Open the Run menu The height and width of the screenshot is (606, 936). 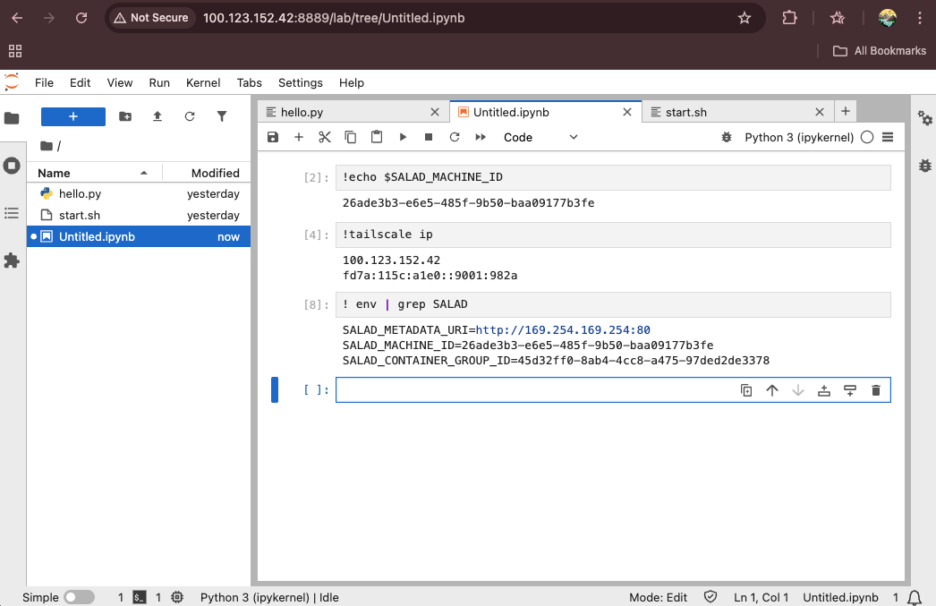tap(159, 83)
